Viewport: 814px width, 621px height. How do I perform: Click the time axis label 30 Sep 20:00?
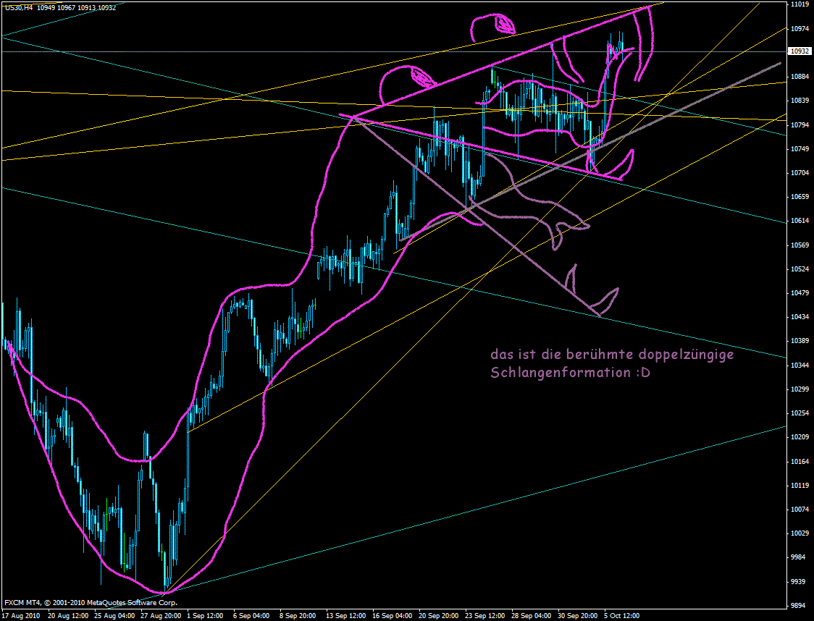click(x=578, y=616)
